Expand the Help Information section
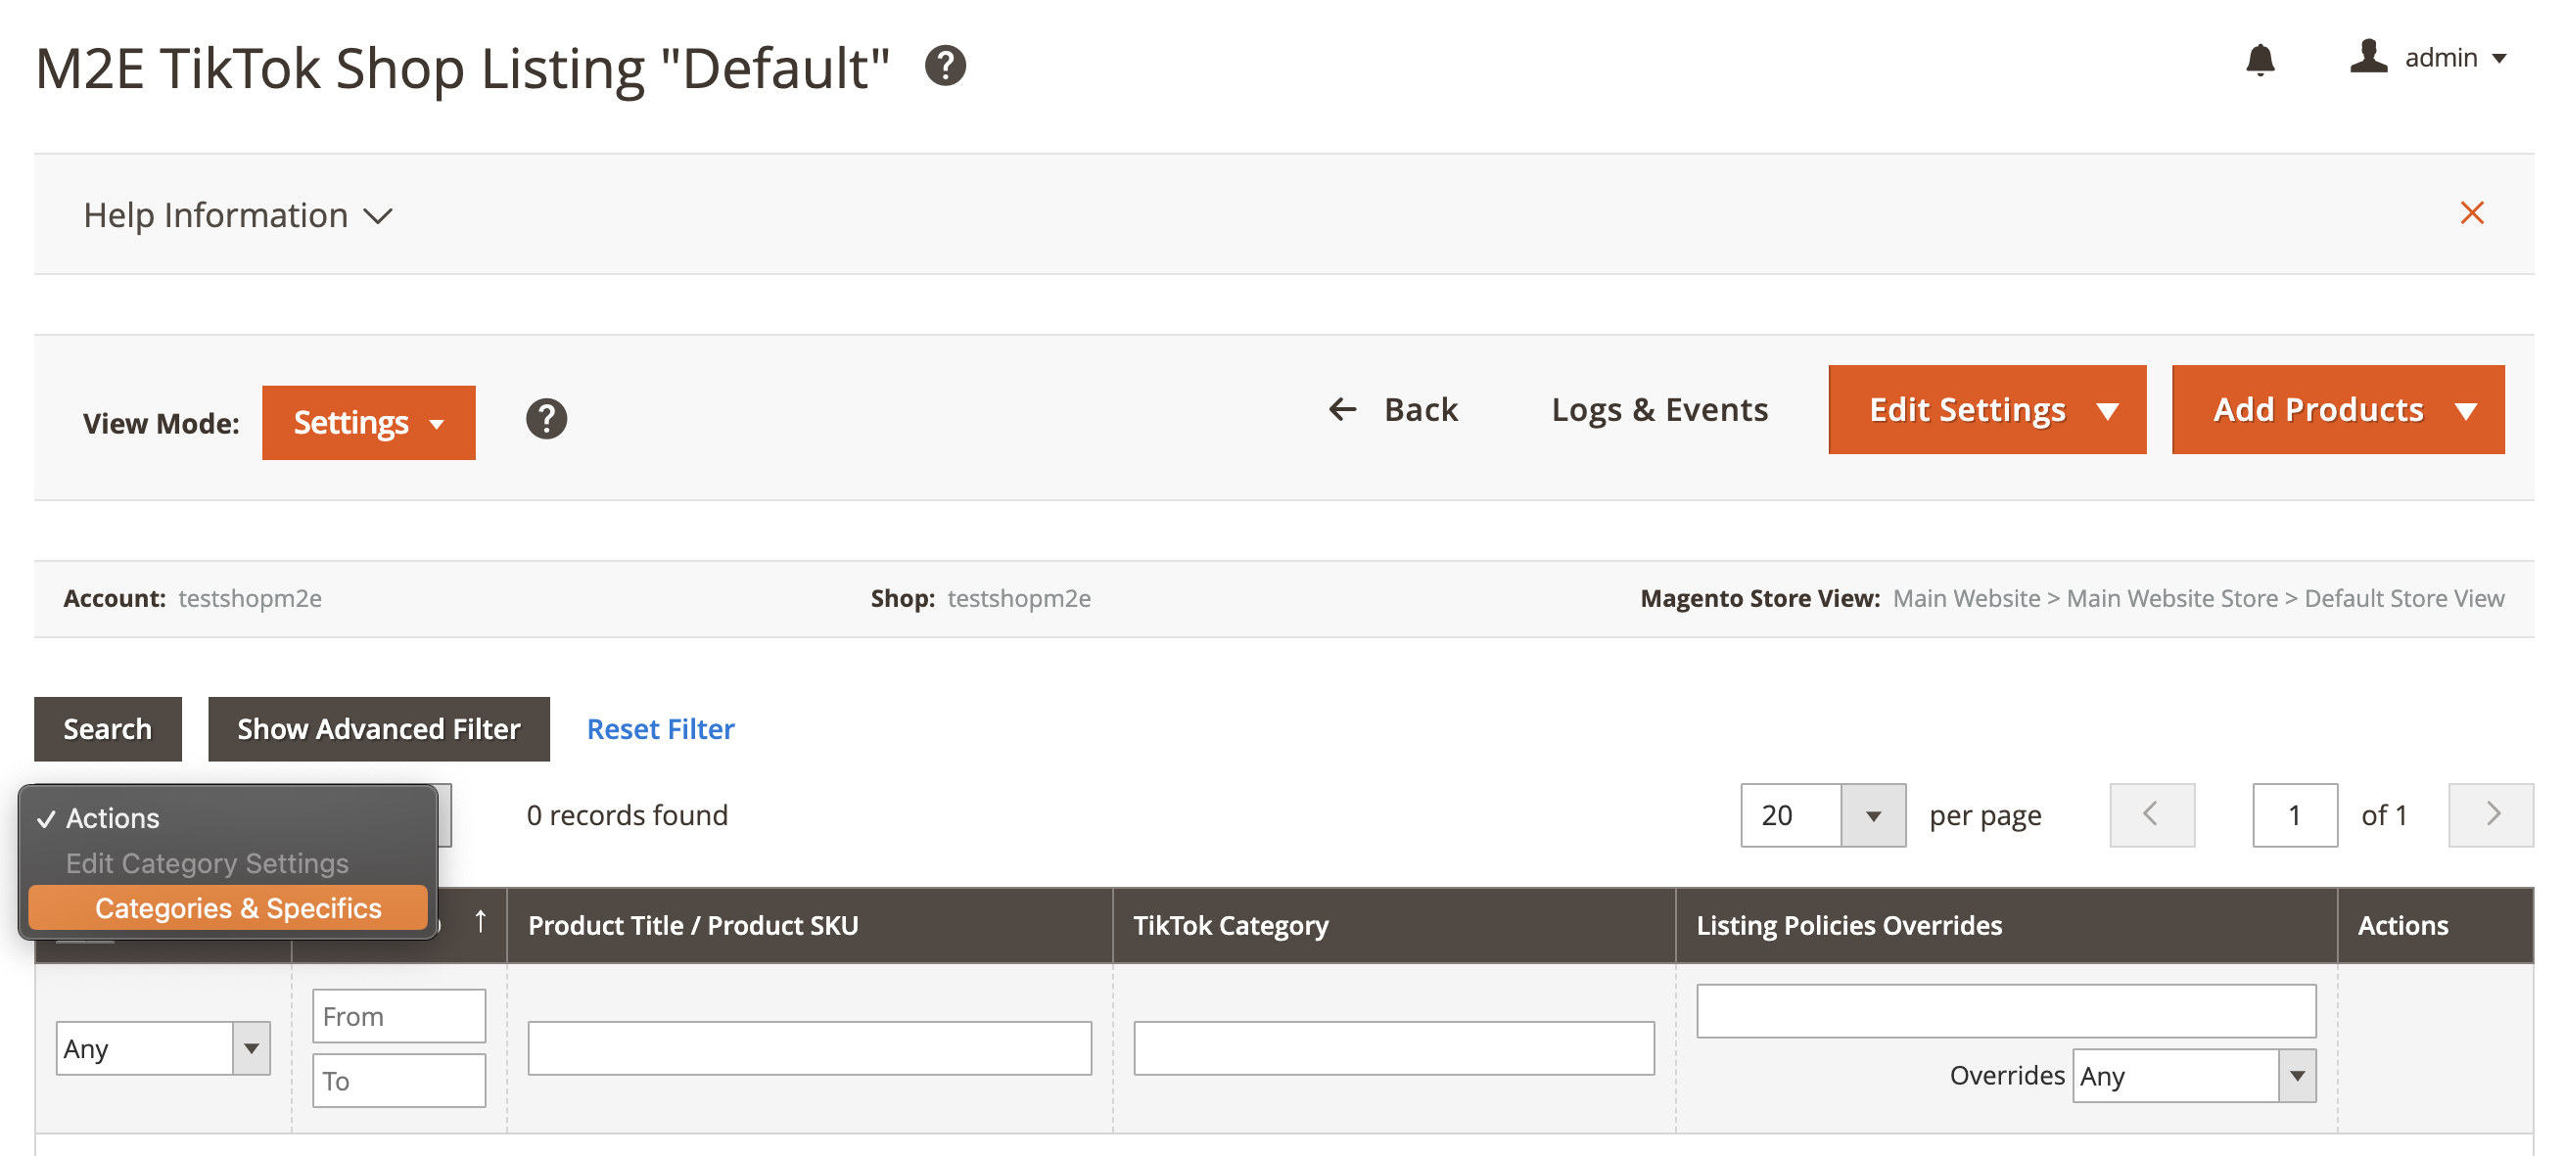 tap(239, 215)
